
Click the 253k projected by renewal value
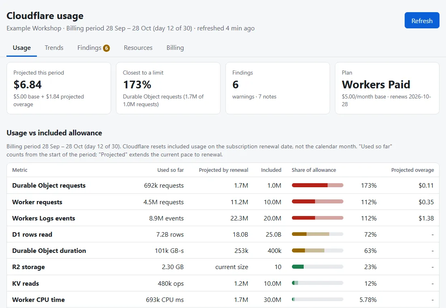(241, 250)
